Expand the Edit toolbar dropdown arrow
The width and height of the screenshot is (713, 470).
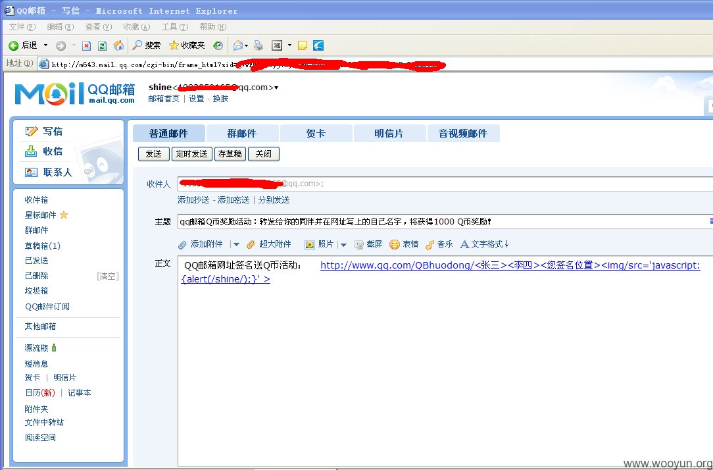point(289,45)
